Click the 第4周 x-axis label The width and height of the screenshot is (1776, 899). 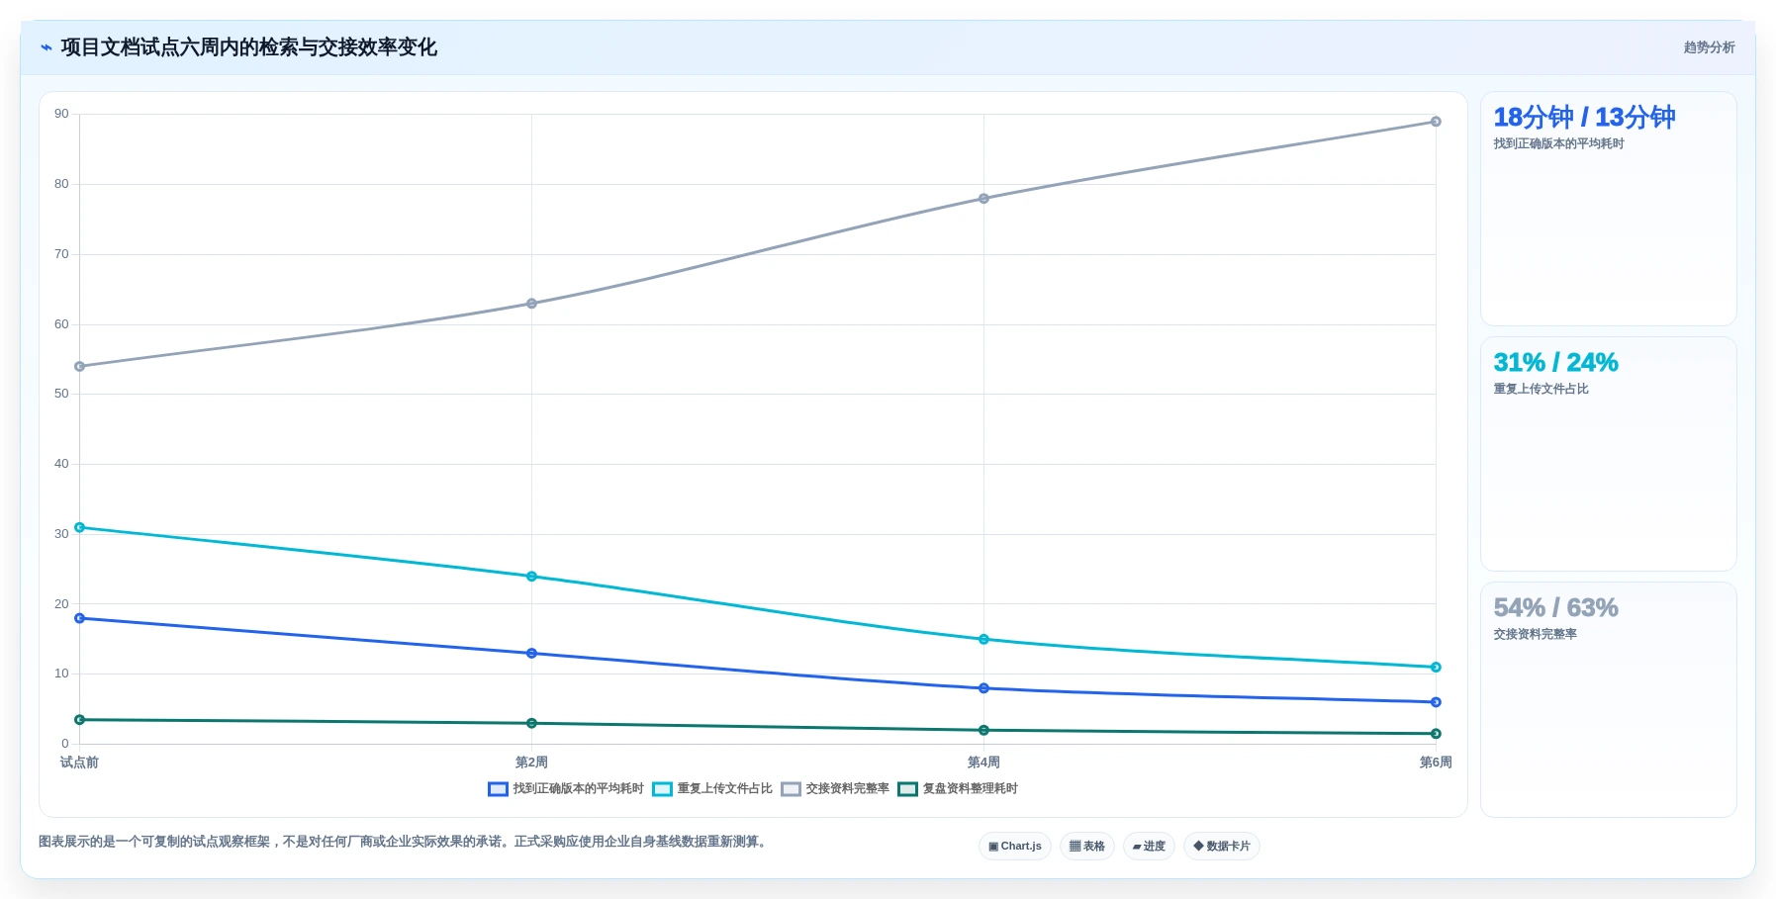pyautogui.click(x=983, y=763)
